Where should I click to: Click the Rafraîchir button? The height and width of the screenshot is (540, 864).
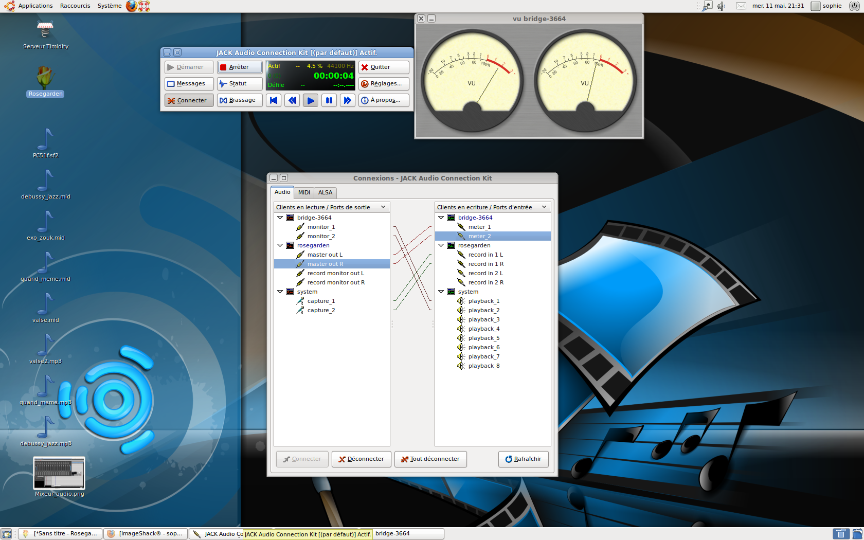point(523,459)
